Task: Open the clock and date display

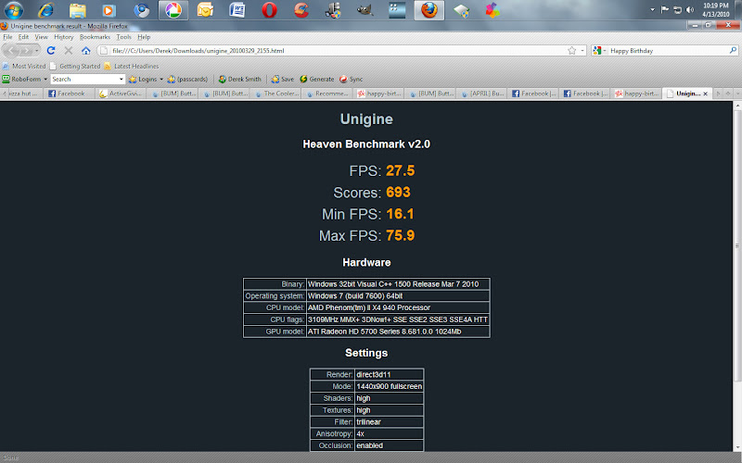Action: [x=715, y=10]
